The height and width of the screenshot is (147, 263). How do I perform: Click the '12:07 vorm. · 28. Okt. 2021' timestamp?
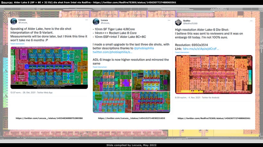pos(23,92)
